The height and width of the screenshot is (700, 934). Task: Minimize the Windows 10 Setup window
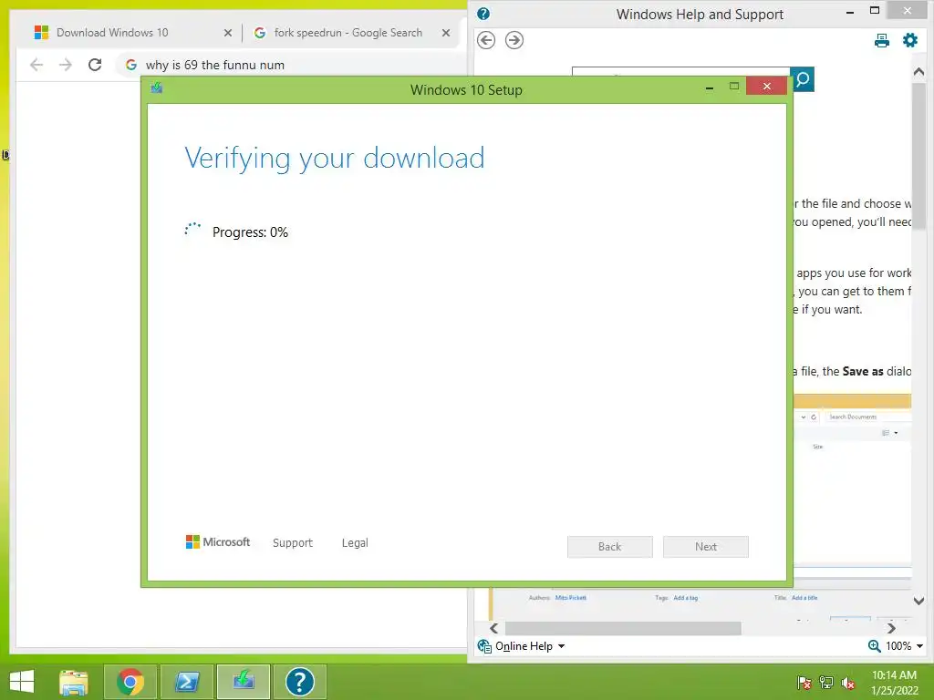point(710,87)
